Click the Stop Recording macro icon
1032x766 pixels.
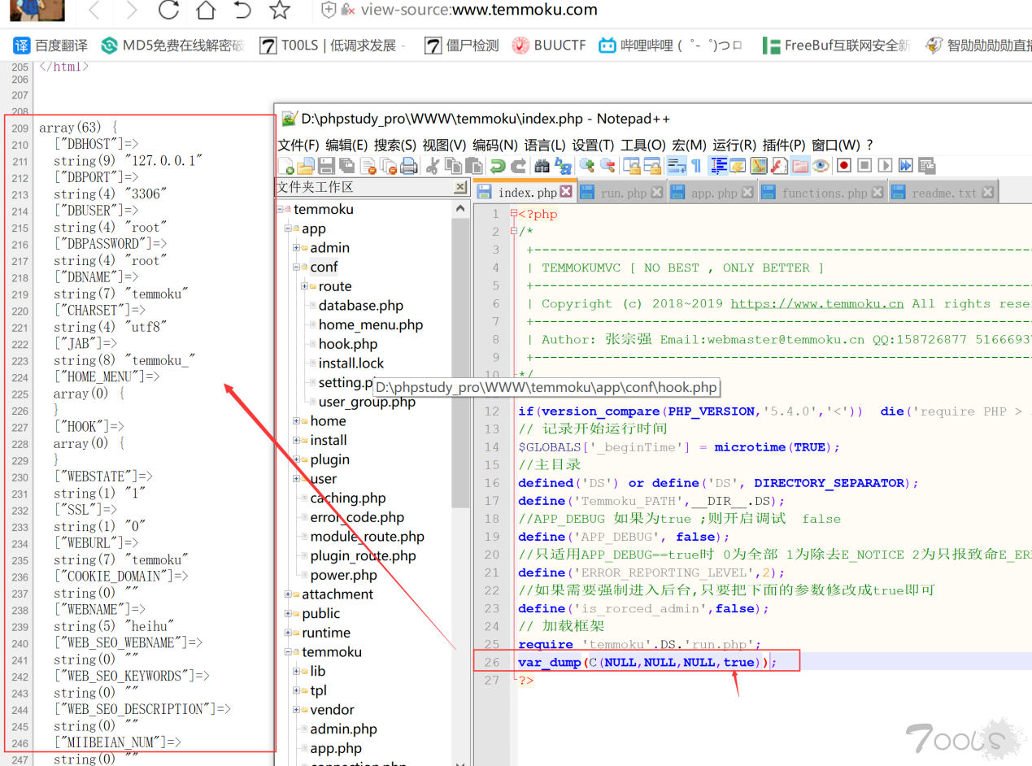[x=864, y=166]
